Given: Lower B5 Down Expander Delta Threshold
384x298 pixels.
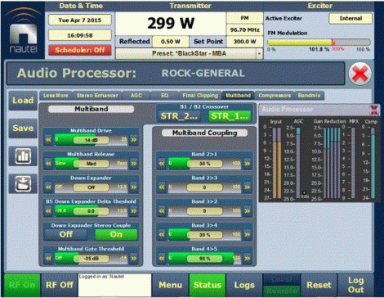Looking at the screenshot, I should coord(48,211).
